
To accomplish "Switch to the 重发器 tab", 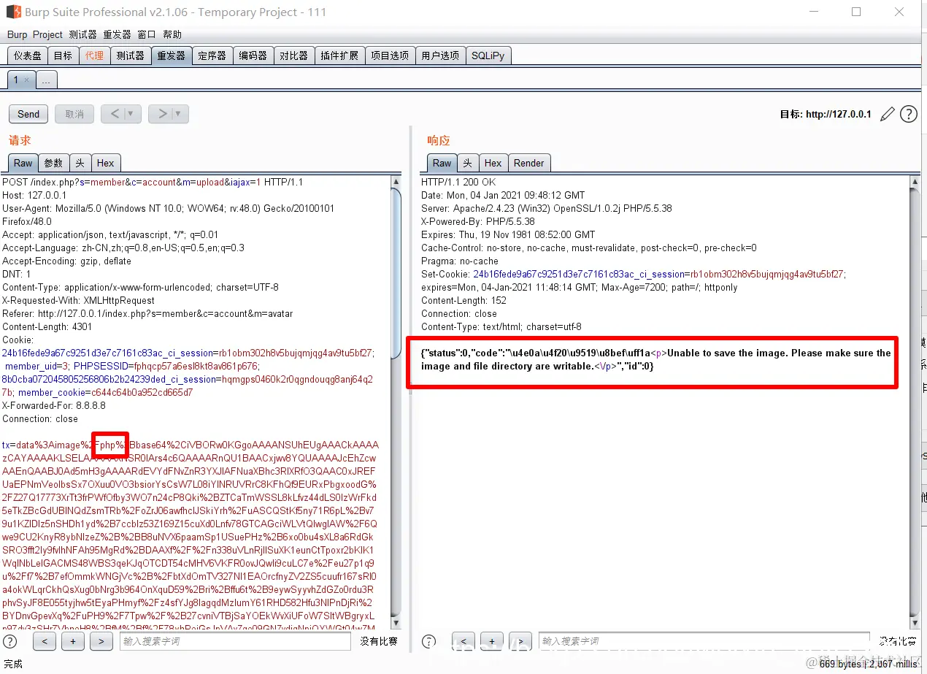I will (x=171, y=55).
